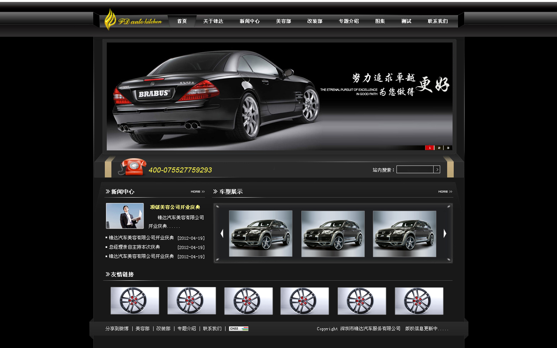Open 图集 gallery menu item
Image resolution: width=557 pixels, height=348 pixels.
[380, 21]
